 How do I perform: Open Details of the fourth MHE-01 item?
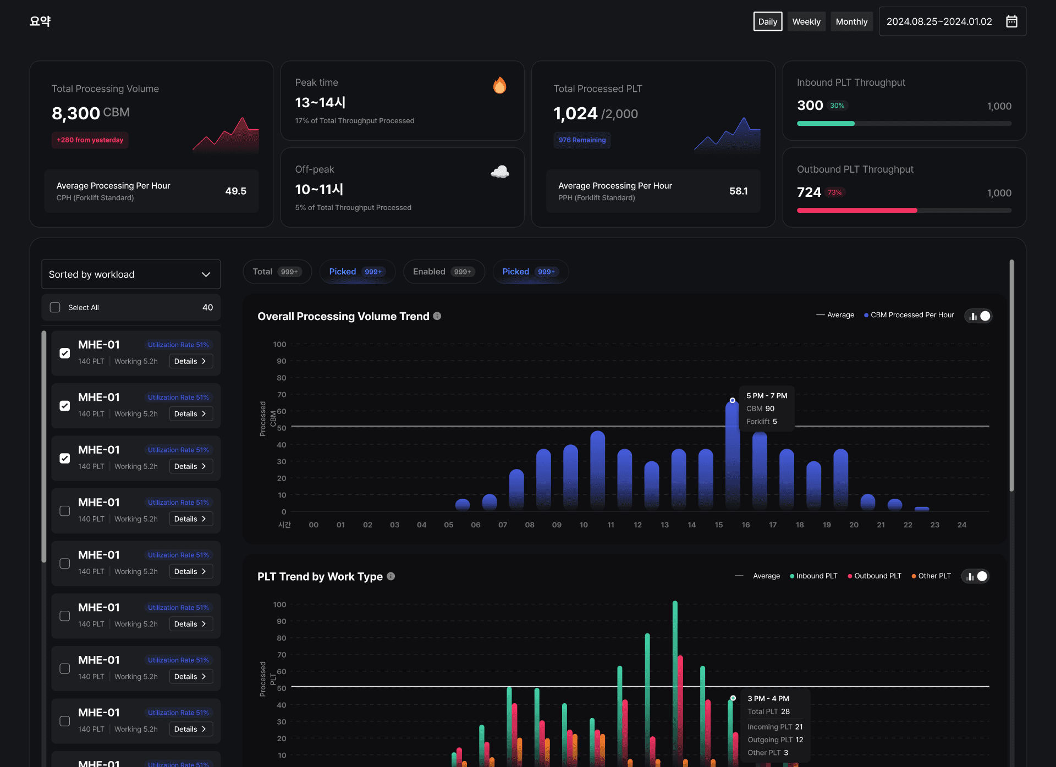(x=190, y=519)
